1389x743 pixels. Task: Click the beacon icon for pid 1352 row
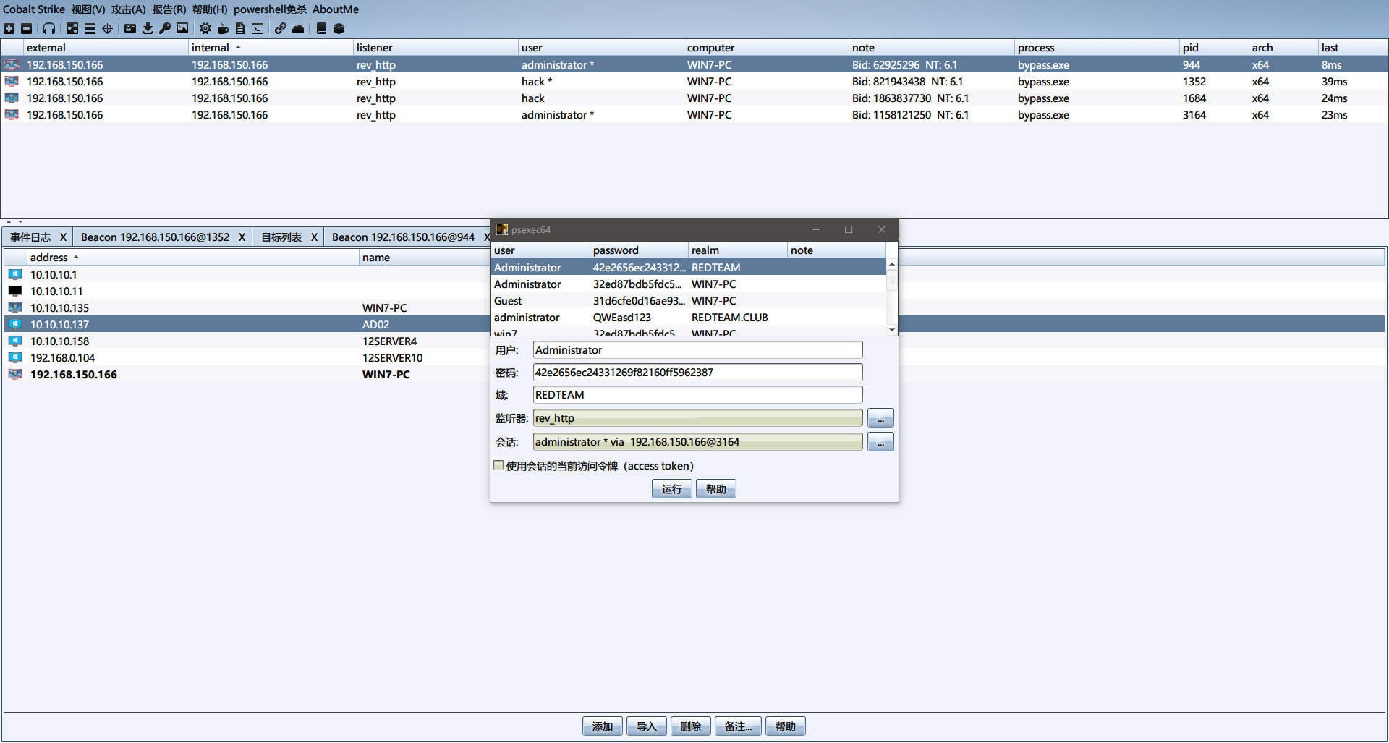12,81
